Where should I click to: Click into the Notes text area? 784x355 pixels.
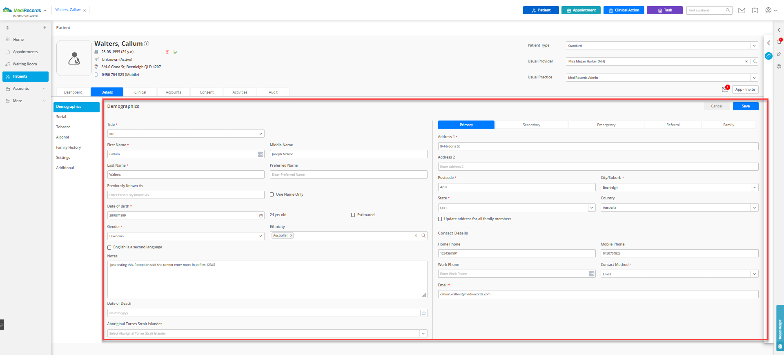[267, 279]
